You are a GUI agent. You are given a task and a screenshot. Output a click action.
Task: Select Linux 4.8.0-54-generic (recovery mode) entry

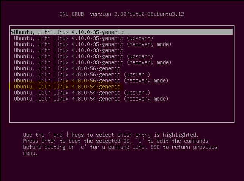tap(91, 99)
